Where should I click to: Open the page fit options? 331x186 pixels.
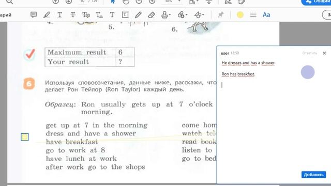tap(193, 2)
